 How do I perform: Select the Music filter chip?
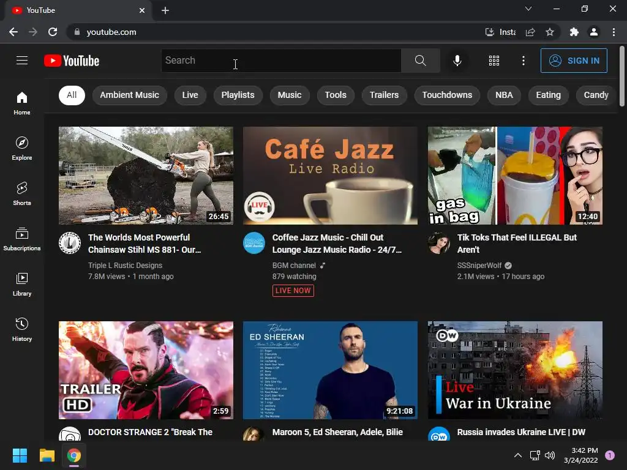290,95
